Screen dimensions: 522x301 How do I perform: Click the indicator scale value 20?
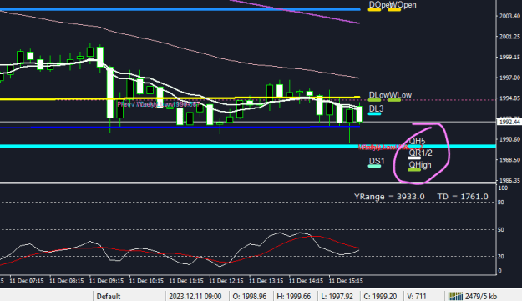501,257
